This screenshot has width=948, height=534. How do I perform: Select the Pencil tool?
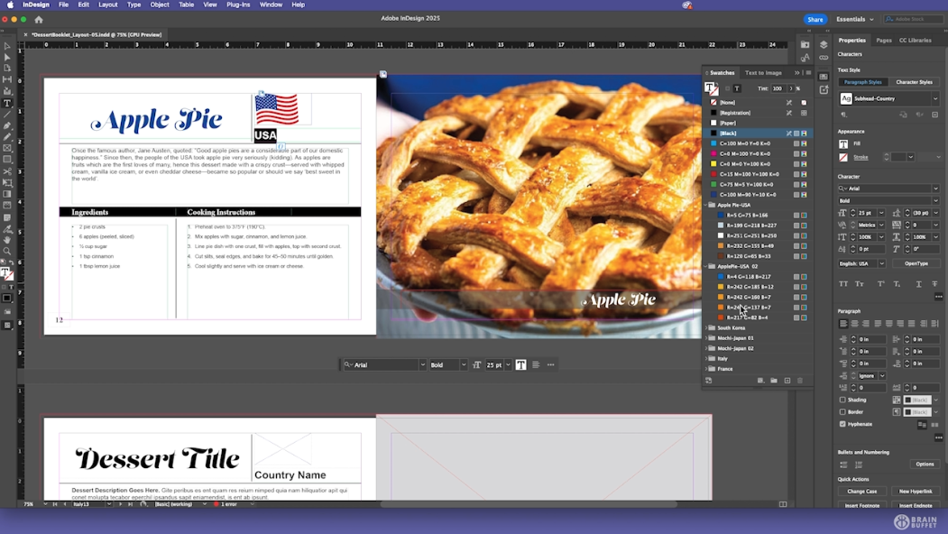click(x=7, y=137)
